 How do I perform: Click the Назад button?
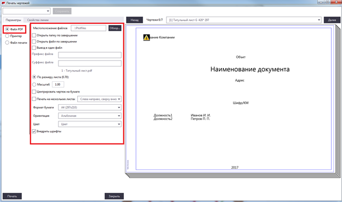click(135, 20)
